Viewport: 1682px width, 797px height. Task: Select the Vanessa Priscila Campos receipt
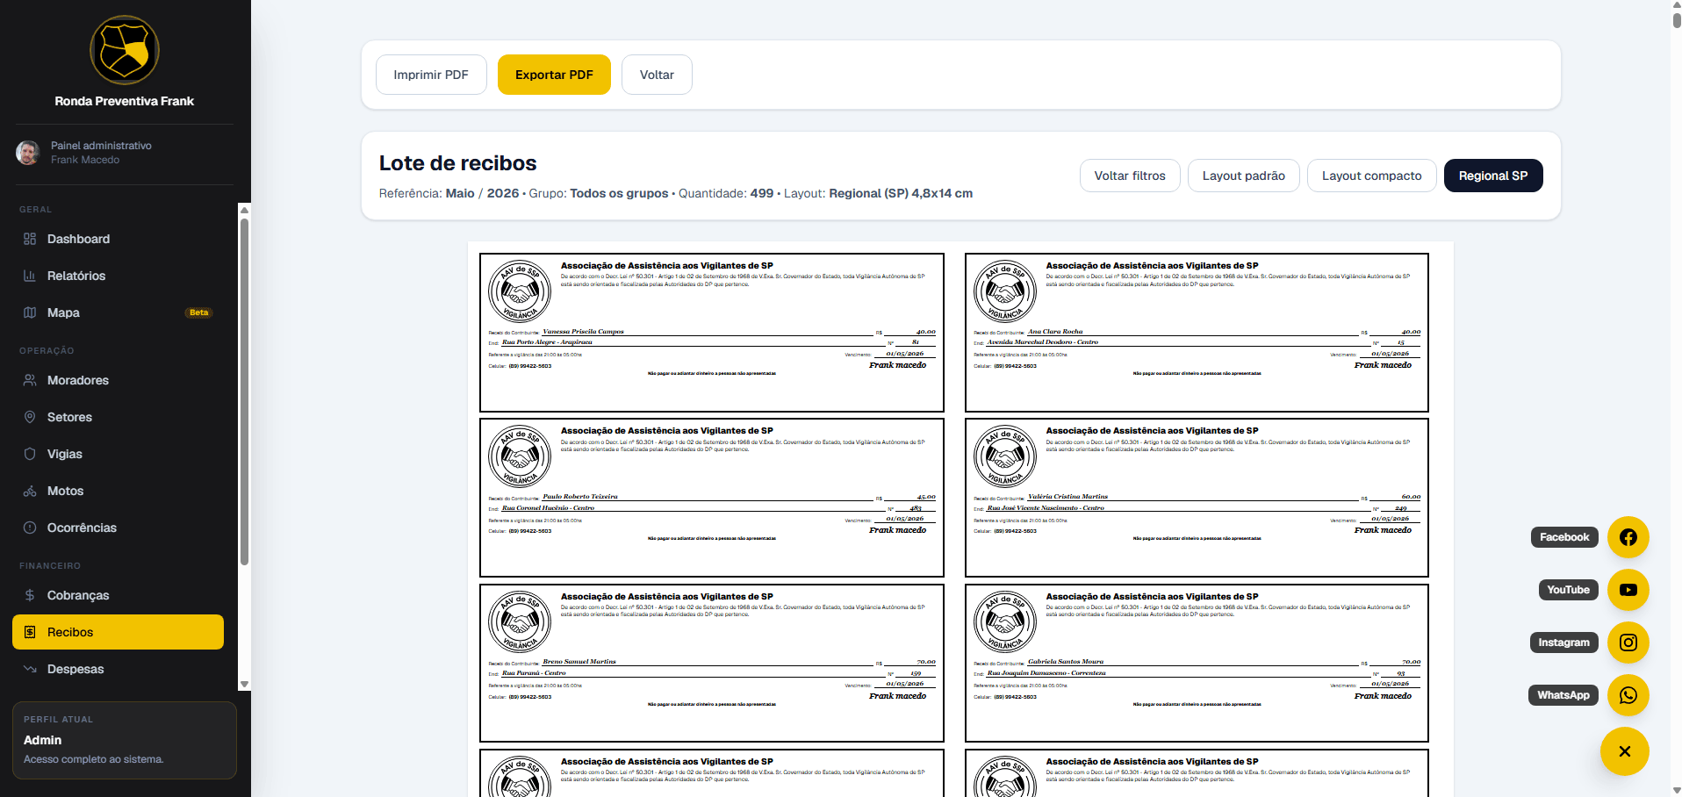pos(712,333)
